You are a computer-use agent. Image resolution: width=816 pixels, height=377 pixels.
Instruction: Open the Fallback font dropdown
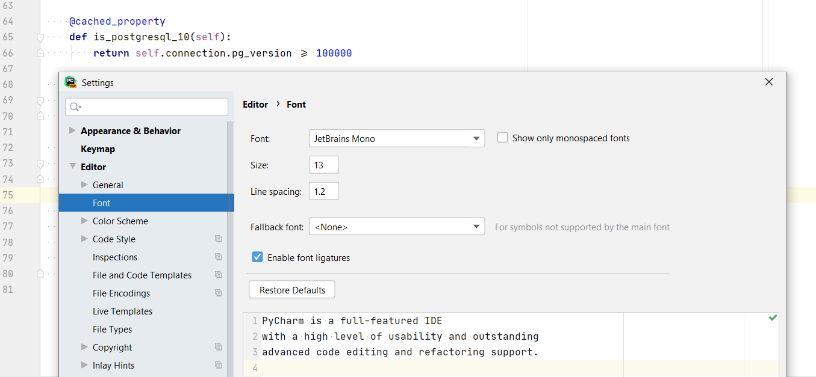point(397,227)
